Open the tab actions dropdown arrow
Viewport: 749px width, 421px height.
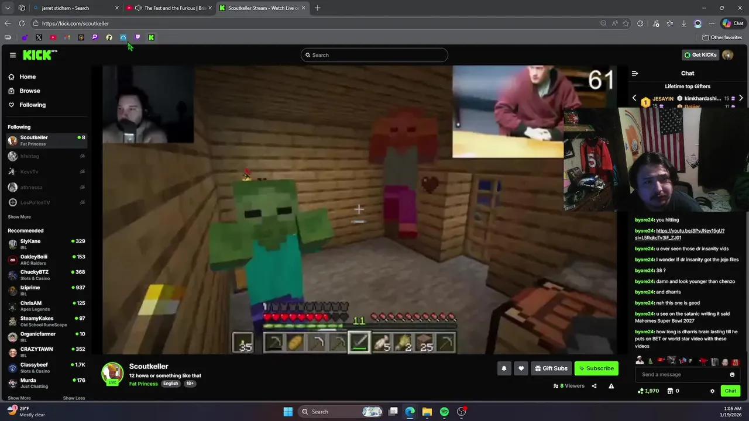coord(7,8)
